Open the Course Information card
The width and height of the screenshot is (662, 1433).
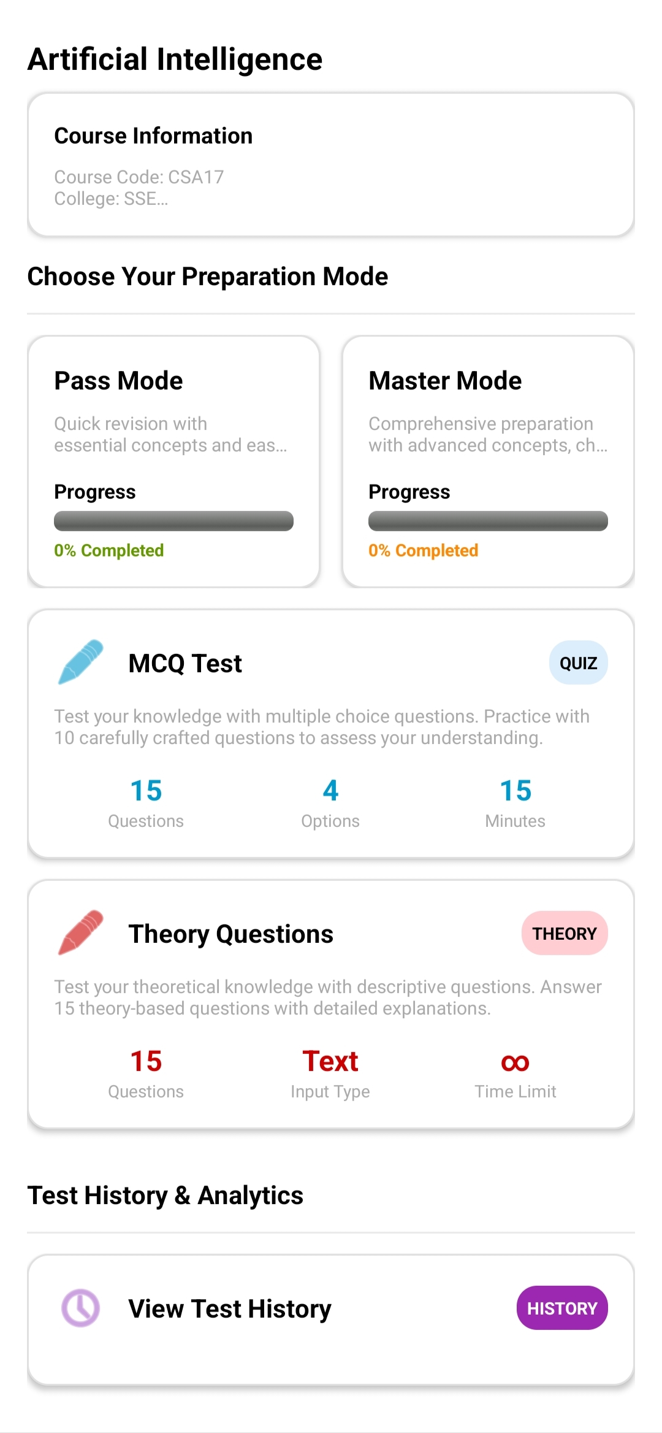click(330, 164)
